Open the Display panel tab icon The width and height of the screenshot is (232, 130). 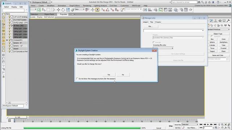coord(224,21)
